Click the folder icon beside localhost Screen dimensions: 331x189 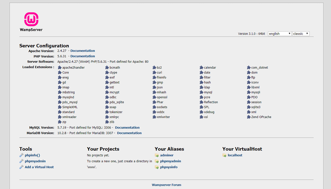(x=224, y=155)
